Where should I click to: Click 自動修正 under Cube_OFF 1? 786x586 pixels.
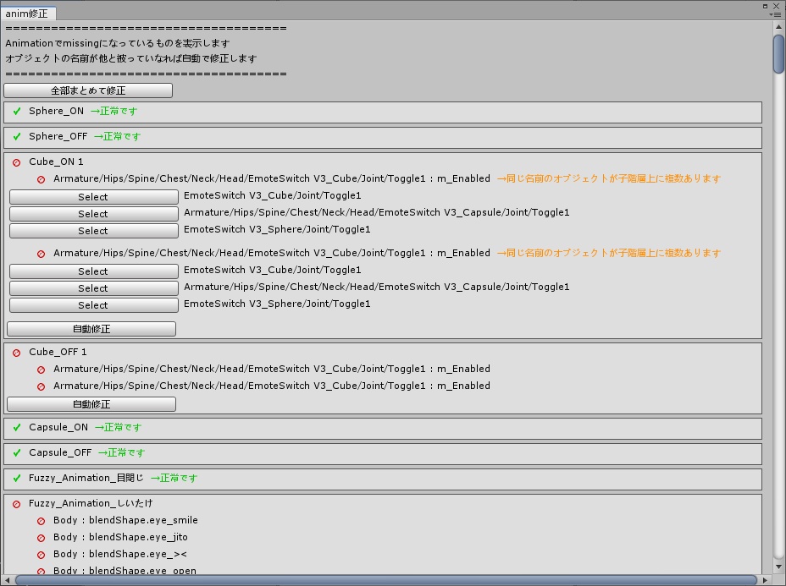tap(91, 403)
